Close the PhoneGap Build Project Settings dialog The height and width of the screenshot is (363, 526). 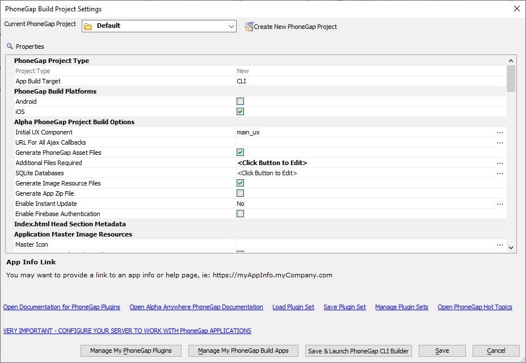[517, 9]
